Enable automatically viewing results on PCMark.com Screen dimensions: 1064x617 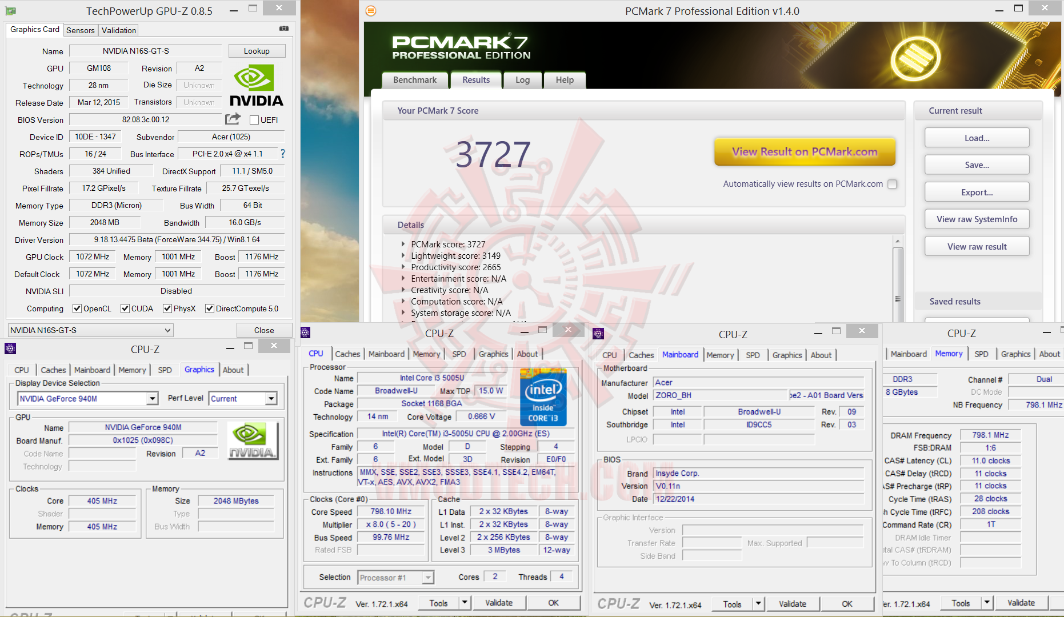pos(893,184)
